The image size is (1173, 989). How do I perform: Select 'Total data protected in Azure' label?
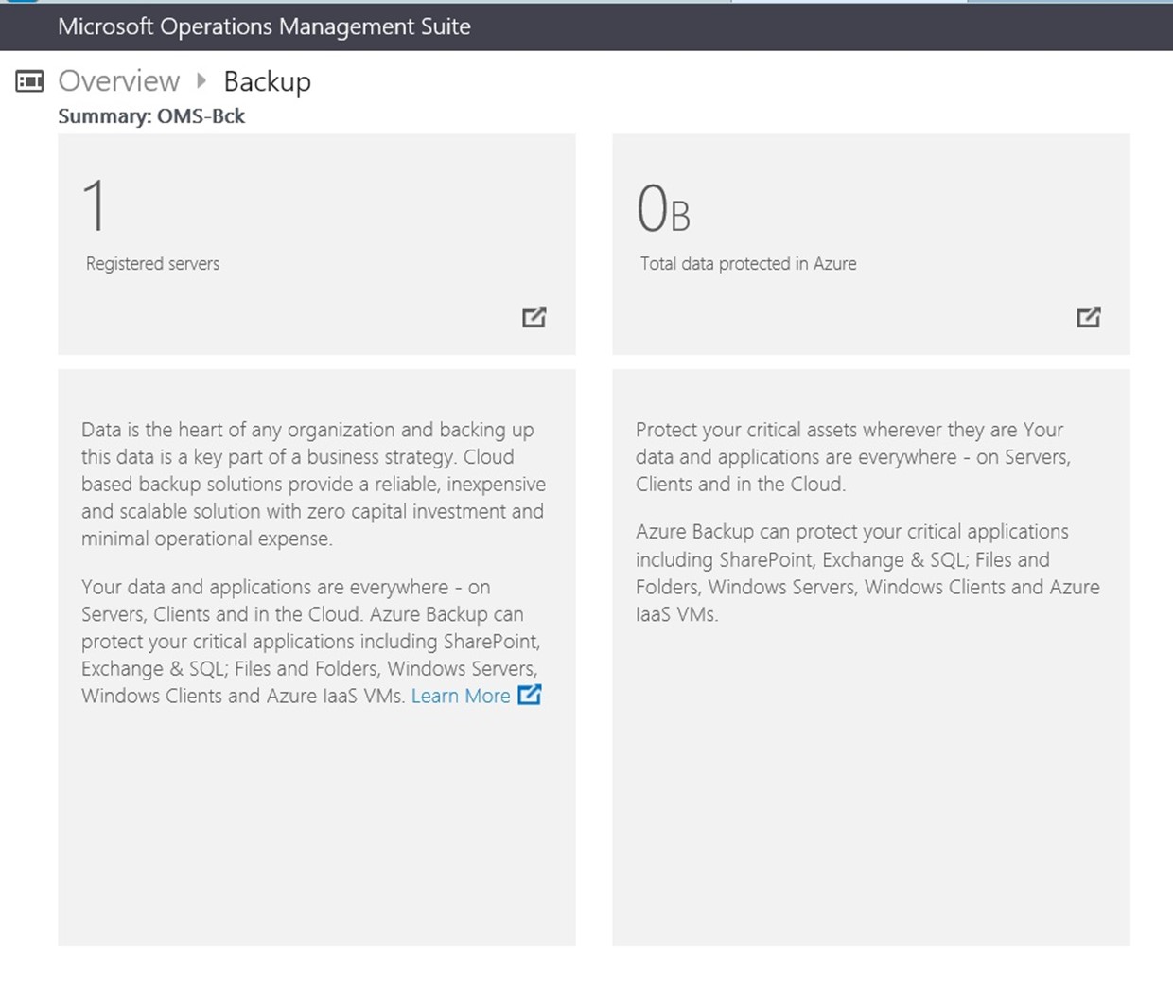748,263
